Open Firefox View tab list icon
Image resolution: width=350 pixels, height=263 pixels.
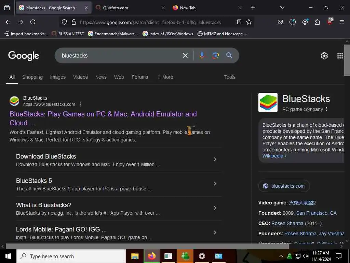(x=7, y=8)
